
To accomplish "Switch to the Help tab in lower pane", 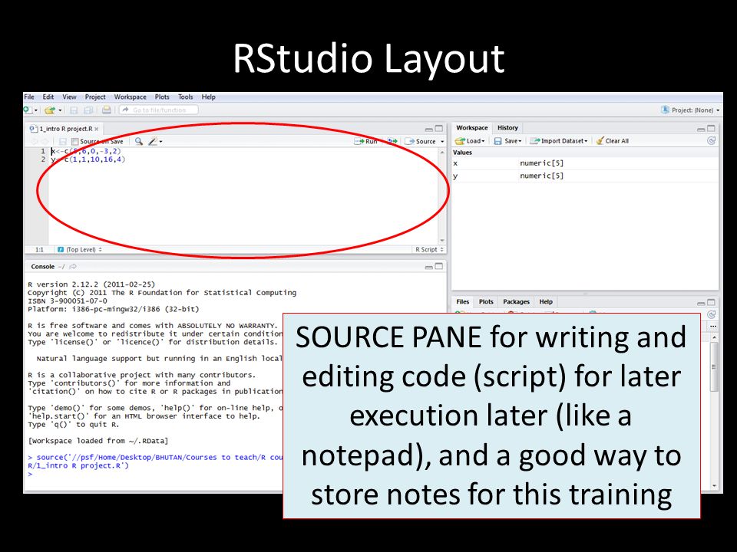I will pyautogui.click(x=546, y=302).
